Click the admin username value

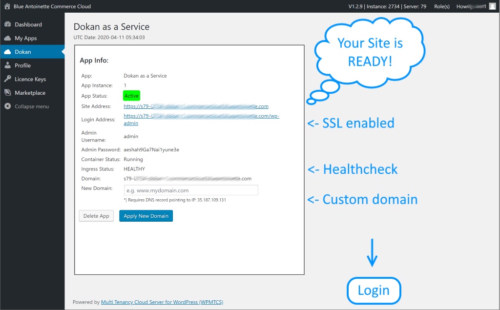click(131, 136)
